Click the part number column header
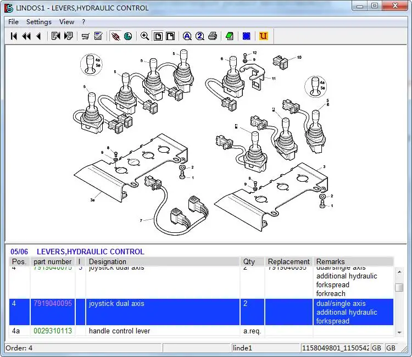Viewport: 412px width, 357px height. pos(52,262)
